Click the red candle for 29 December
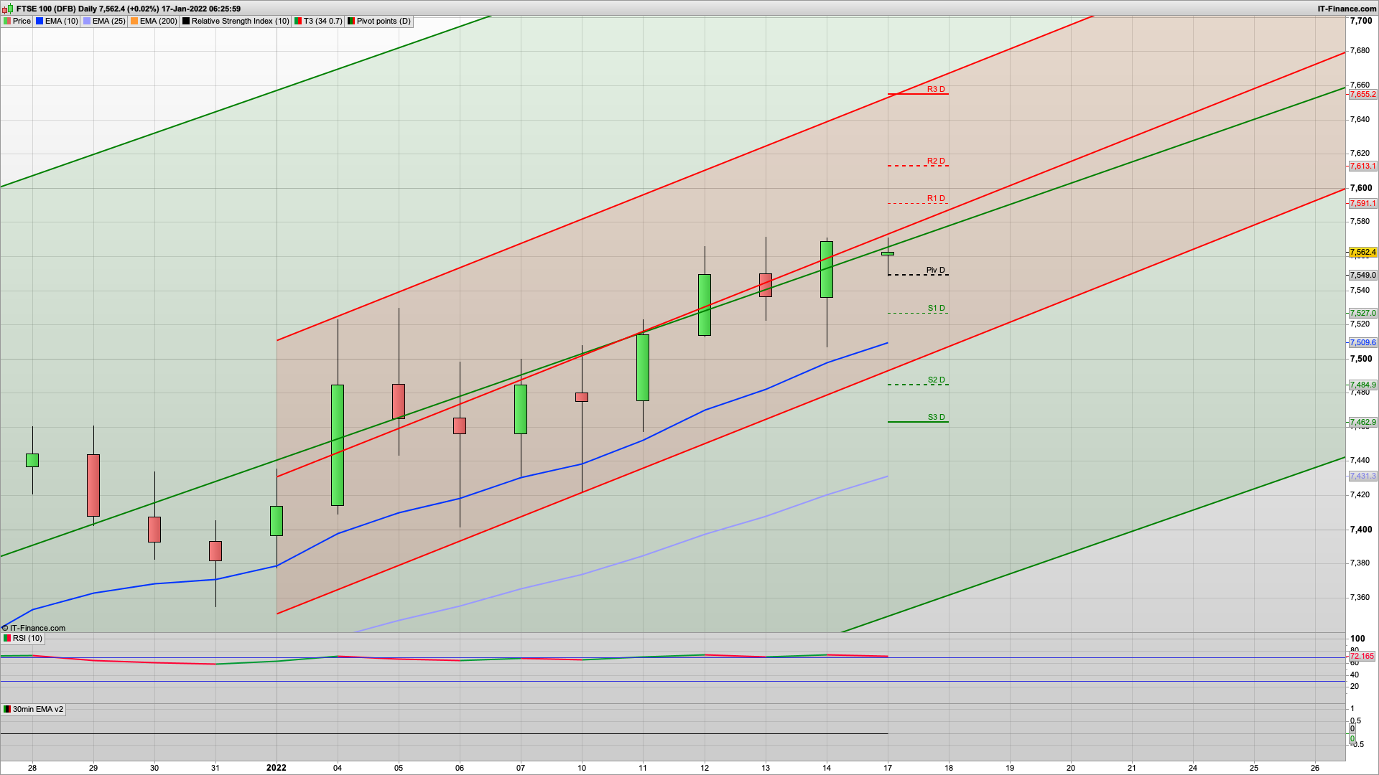 93,485
